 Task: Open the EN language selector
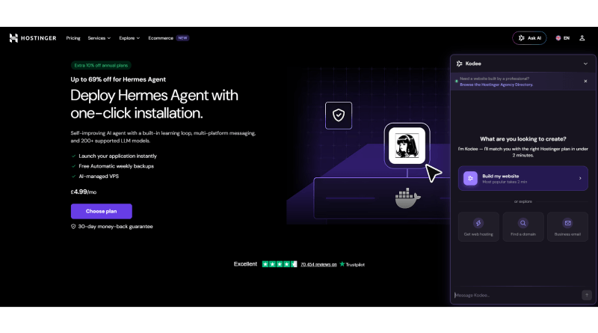(x=563, y=38)
